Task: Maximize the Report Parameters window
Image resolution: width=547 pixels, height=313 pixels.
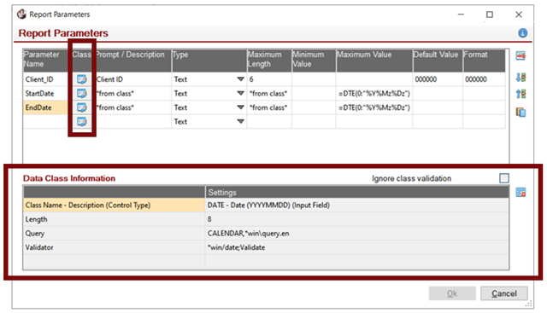Action: [490, 14]
